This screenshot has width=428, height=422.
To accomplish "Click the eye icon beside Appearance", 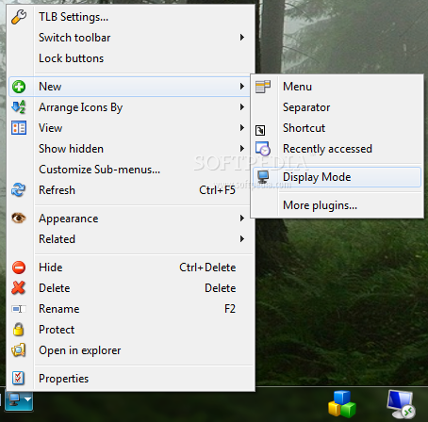I will point(19,218).
